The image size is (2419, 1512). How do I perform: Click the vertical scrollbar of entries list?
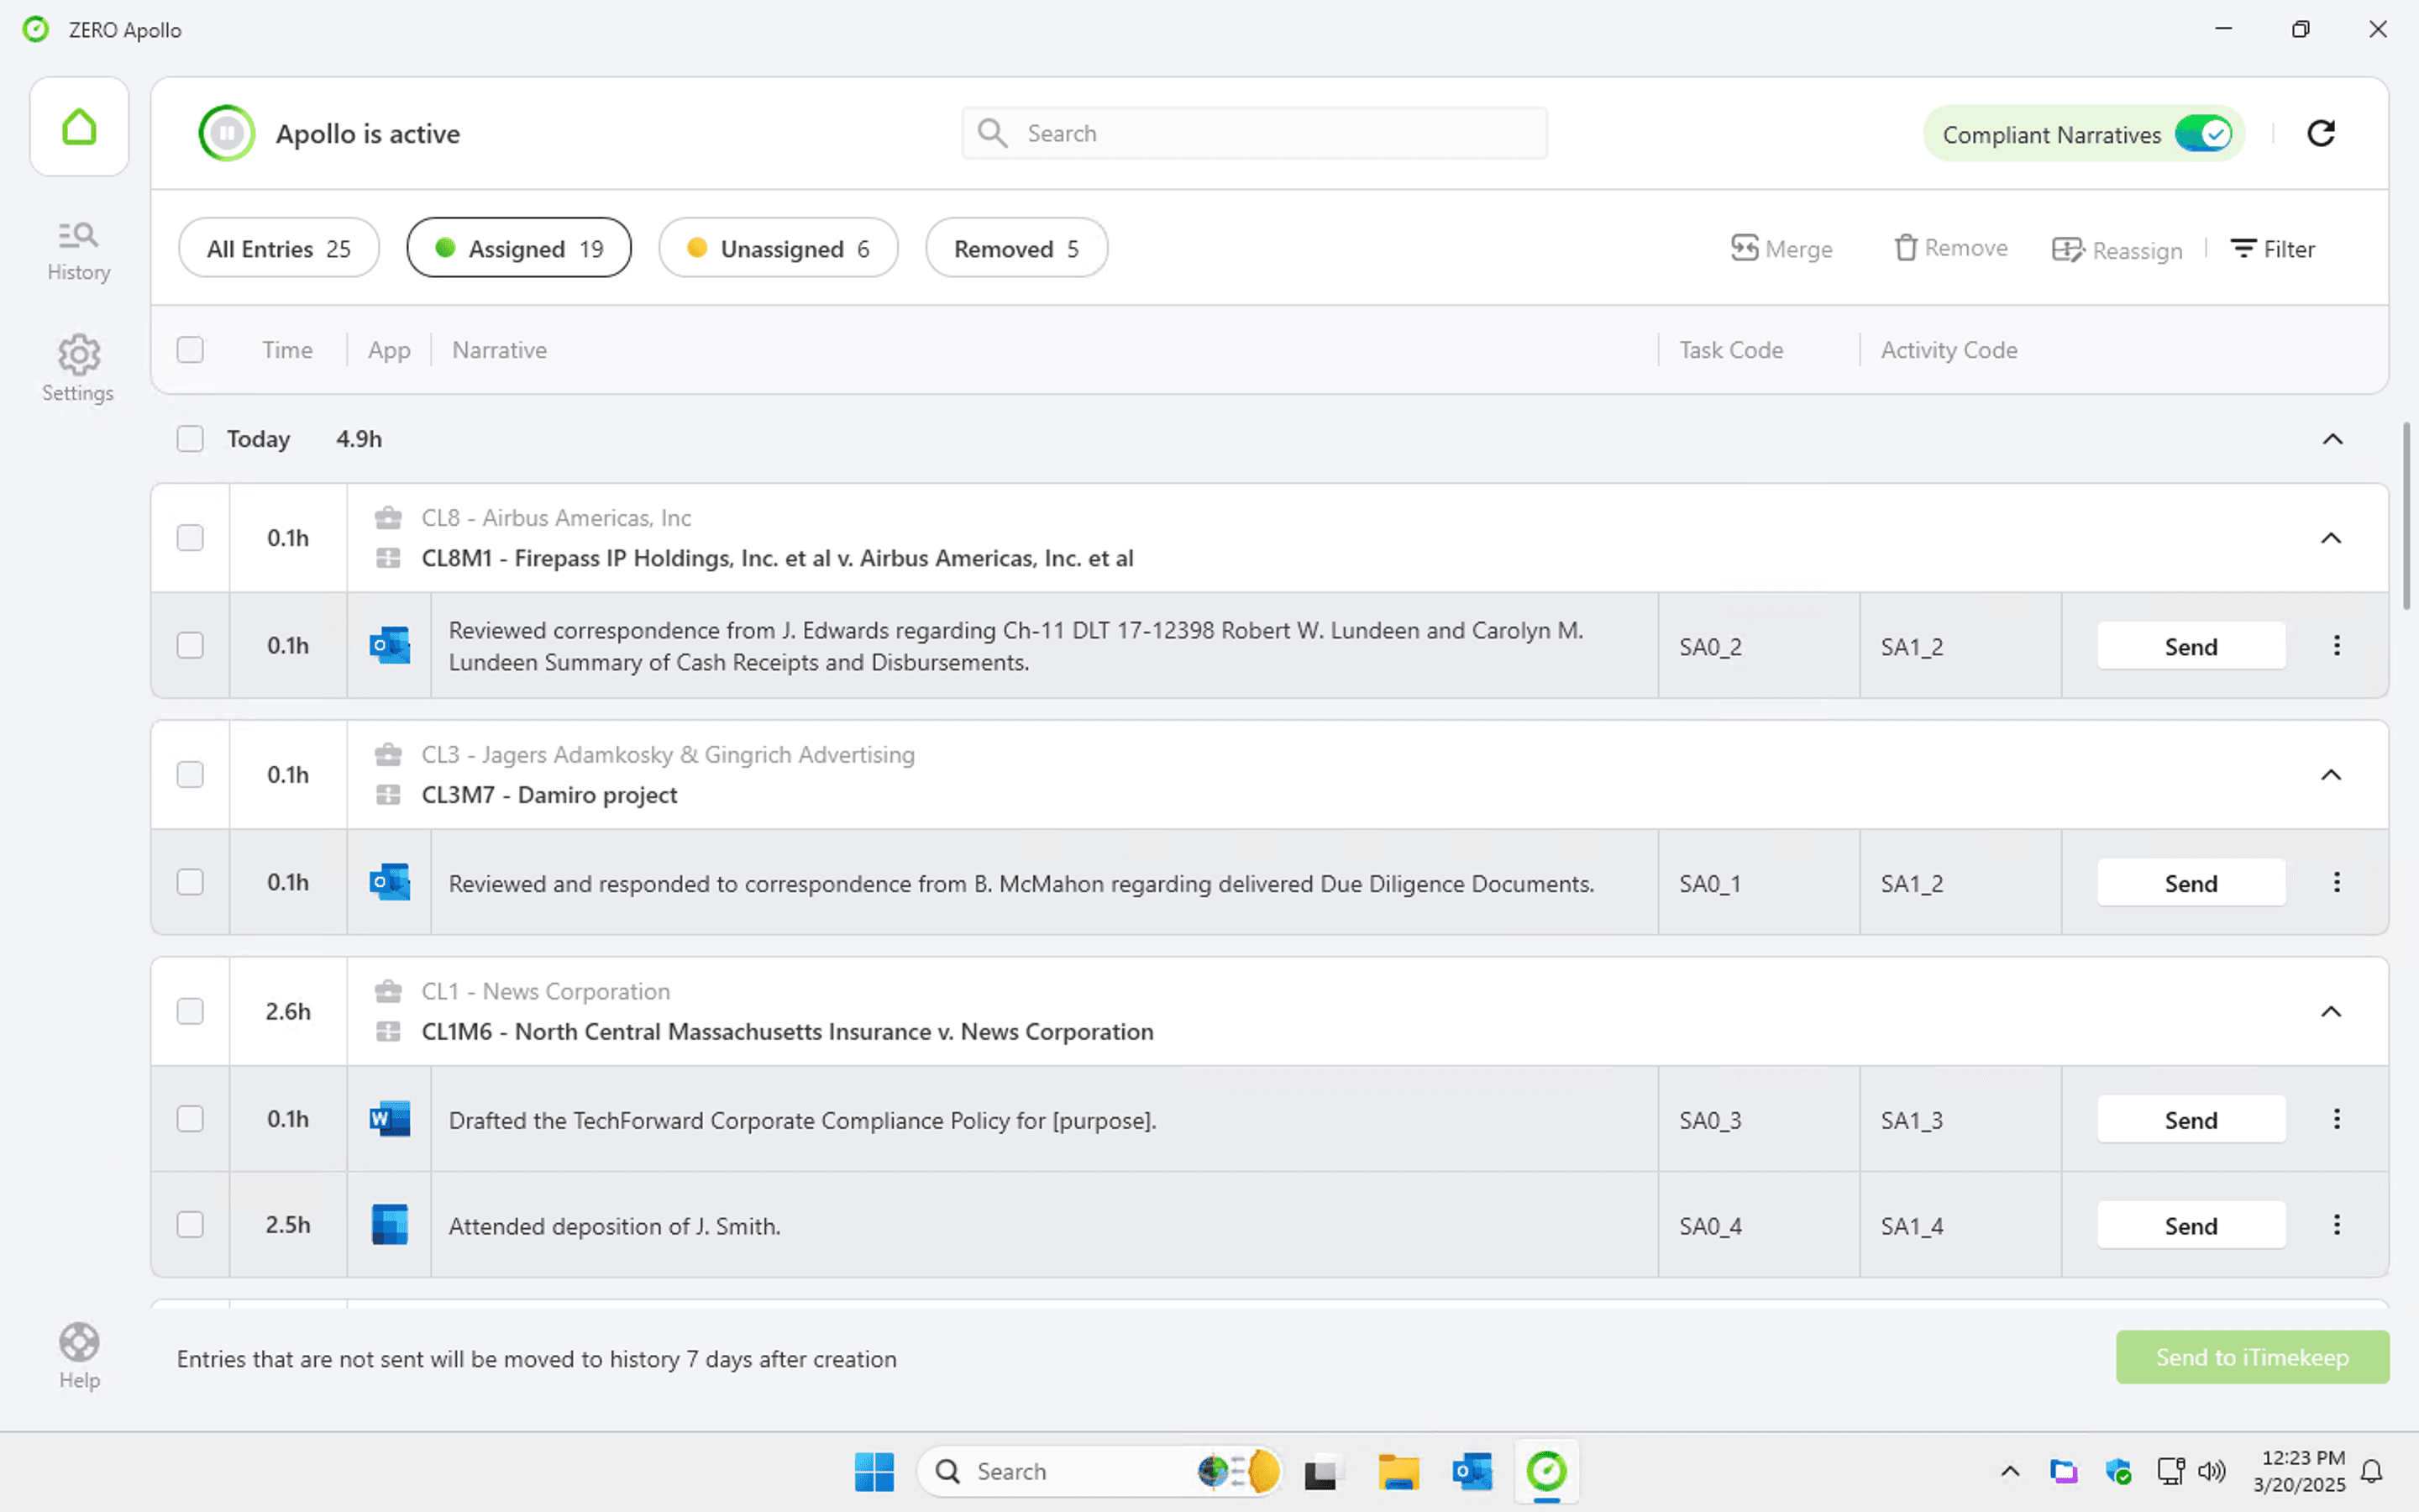pos(2407,516)
